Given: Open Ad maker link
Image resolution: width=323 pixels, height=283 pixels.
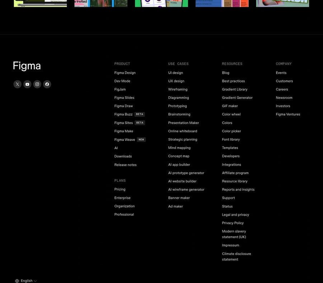Looking at the screenshot, I should (175, 206).
